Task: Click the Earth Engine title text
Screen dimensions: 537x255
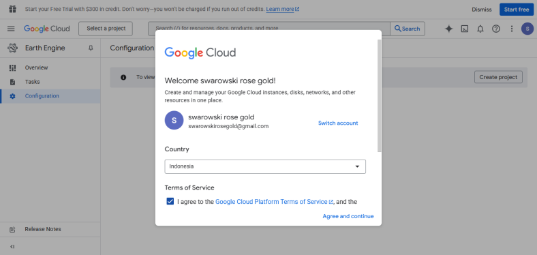Action: [45, 48]
